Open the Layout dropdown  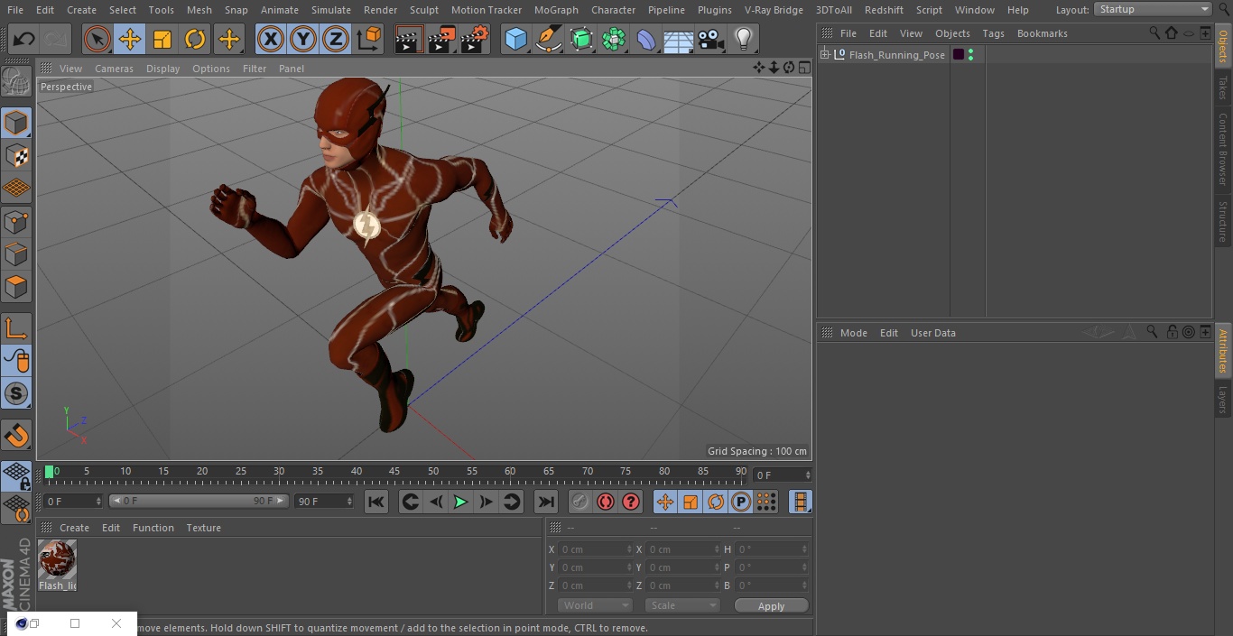point(1154,9)
